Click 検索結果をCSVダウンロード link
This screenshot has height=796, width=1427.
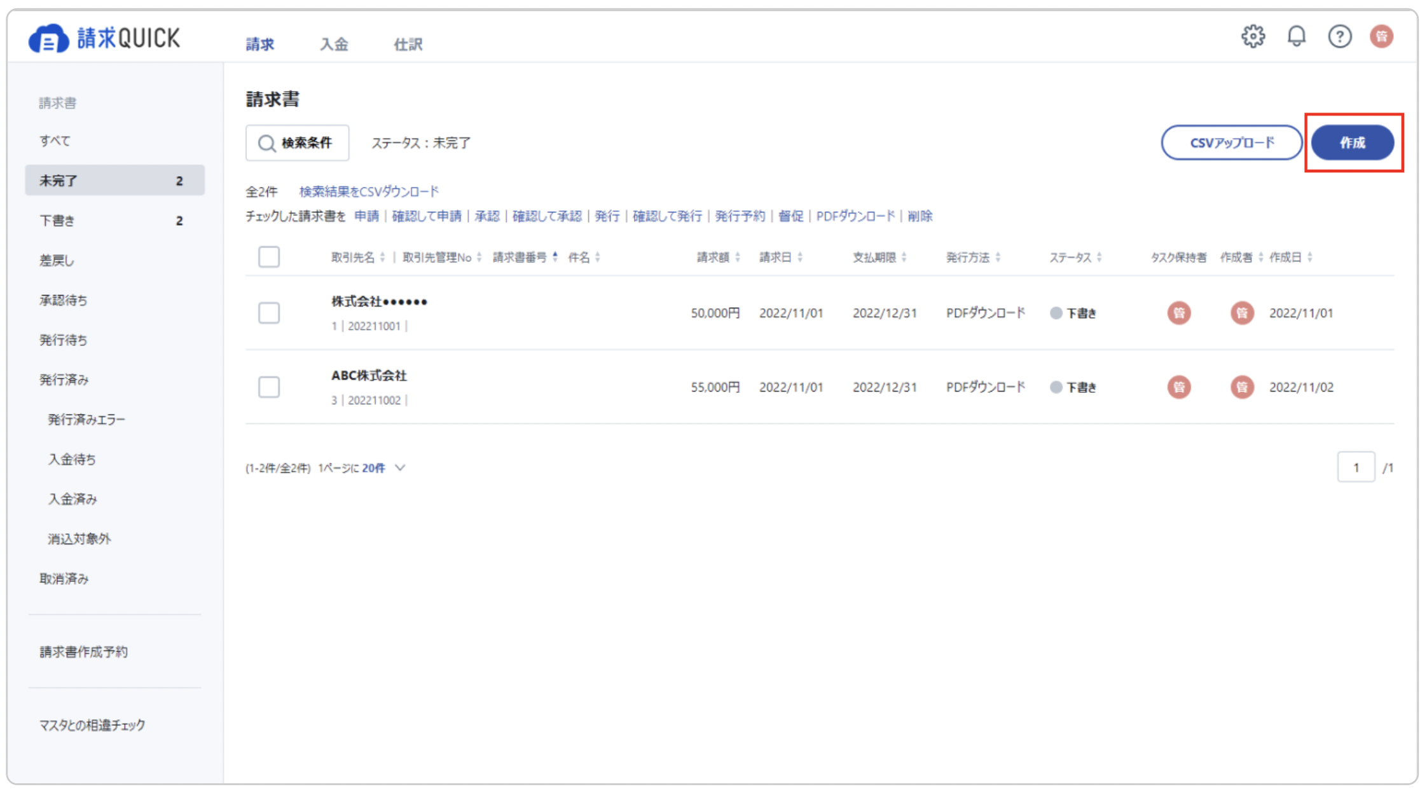point(369,191)
